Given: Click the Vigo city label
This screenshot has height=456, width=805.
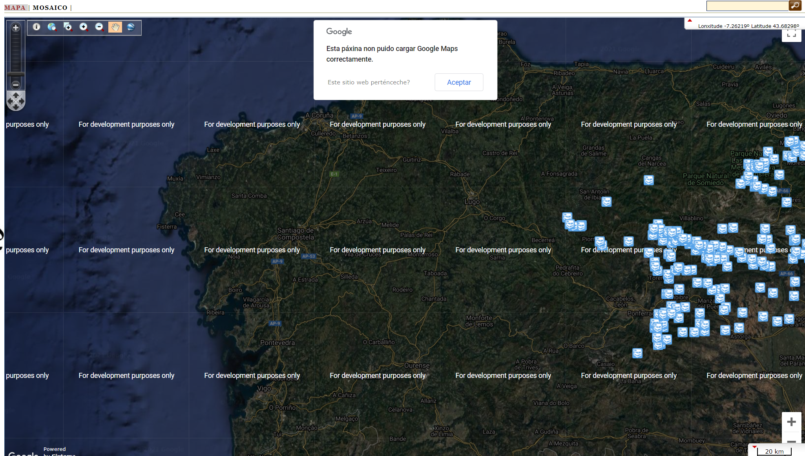Looking at the screenshot, I should pyautogui.click(x=264, y=389).
